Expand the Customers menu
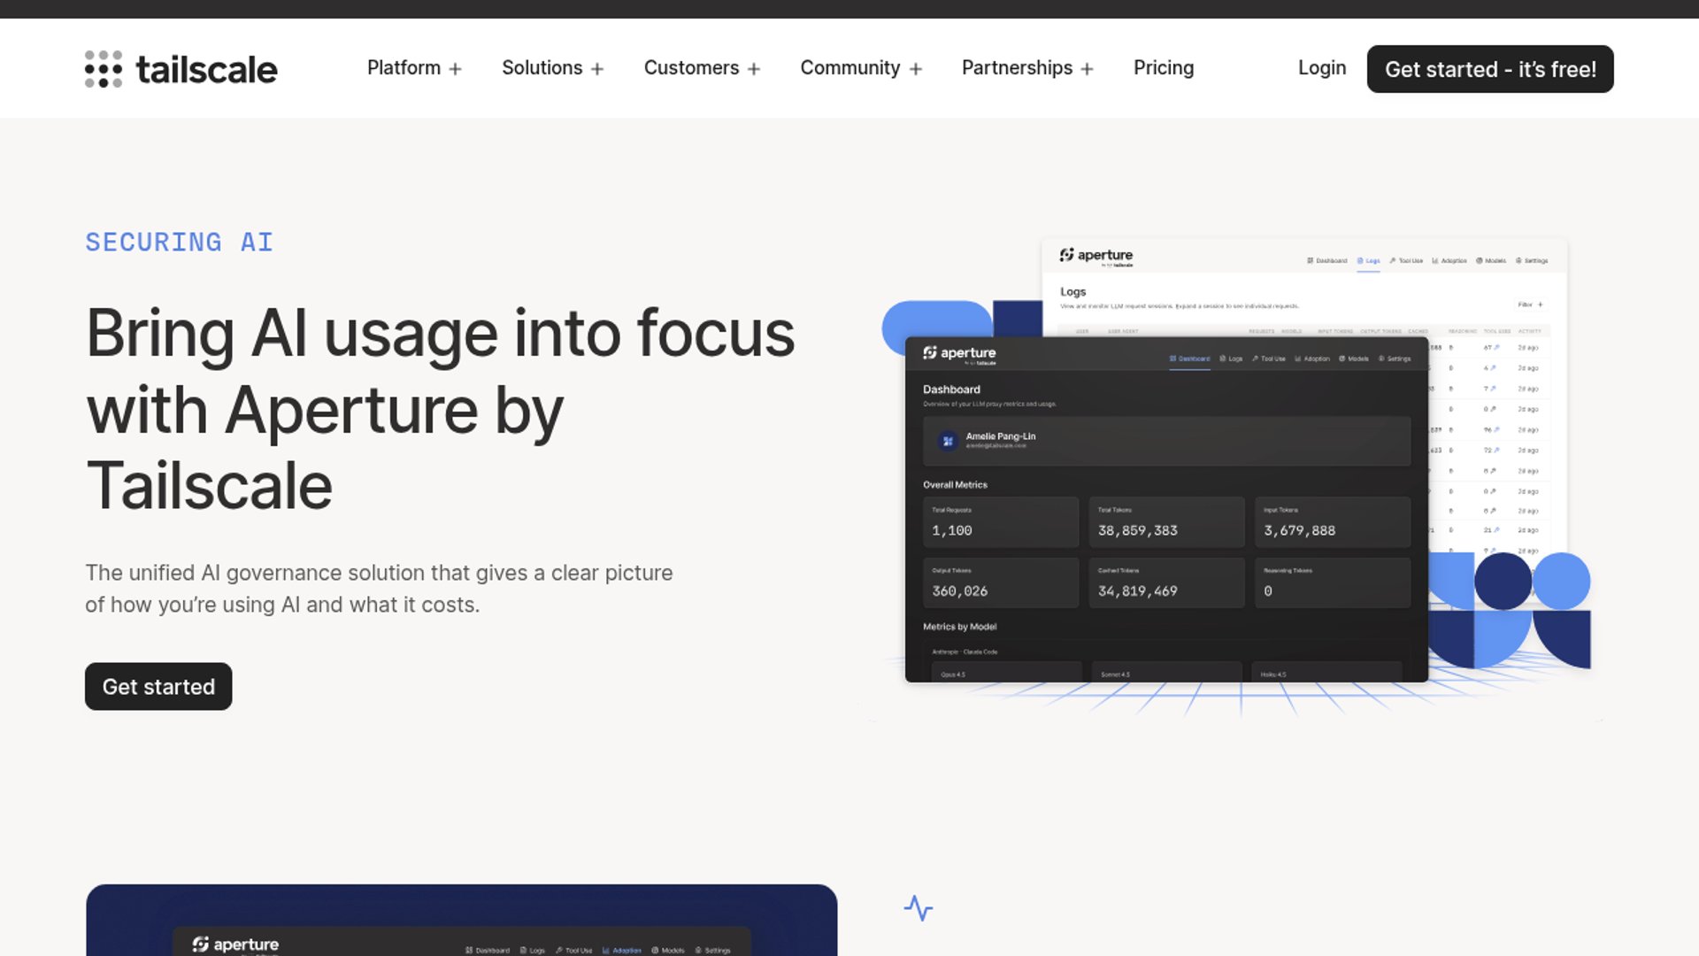1699x956 pixels. (x=702, y=68)
